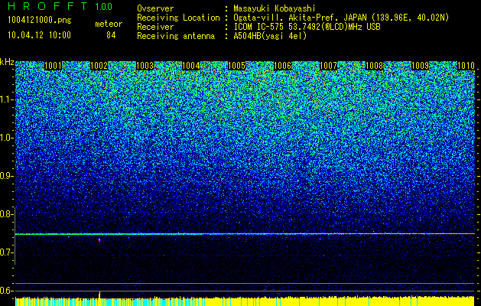Click the 1010 time marker

[x=466, y=66]
